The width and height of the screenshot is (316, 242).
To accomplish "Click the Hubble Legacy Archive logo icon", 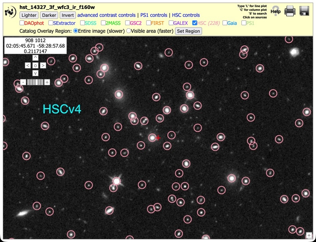I will pyautogui.click(x=11, y=12).
